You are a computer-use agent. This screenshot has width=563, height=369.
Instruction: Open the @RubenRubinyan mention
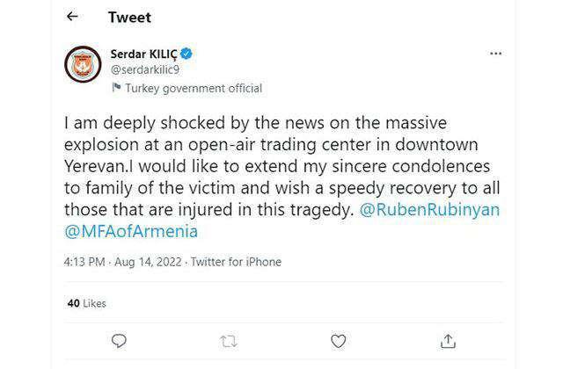429,209
